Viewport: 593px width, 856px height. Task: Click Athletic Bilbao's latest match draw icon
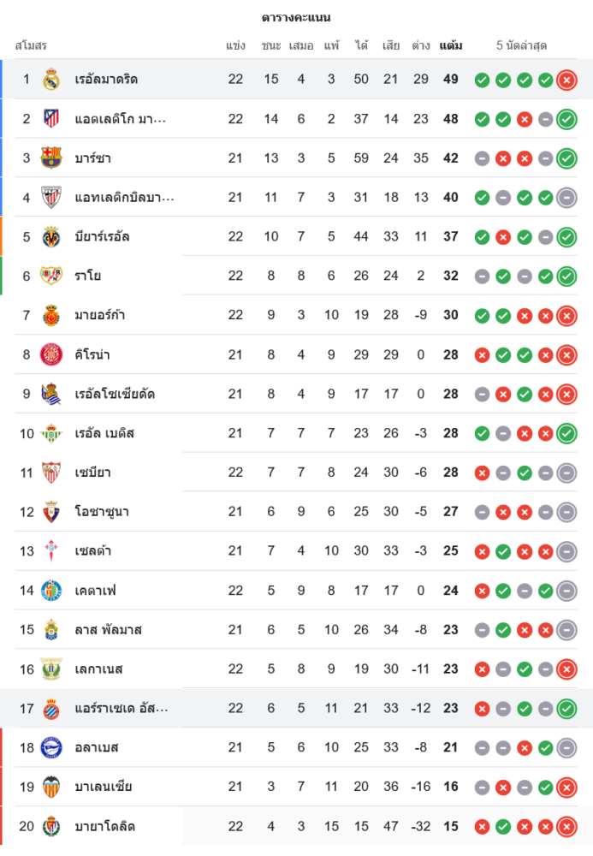tap(566, 198)
